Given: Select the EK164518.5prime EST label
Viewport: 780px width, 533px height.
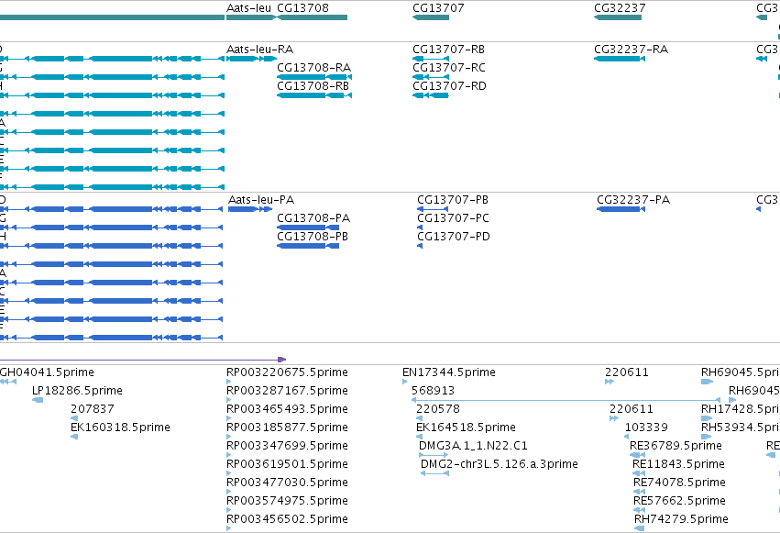Looking at the screenshot, I should 466,428.
